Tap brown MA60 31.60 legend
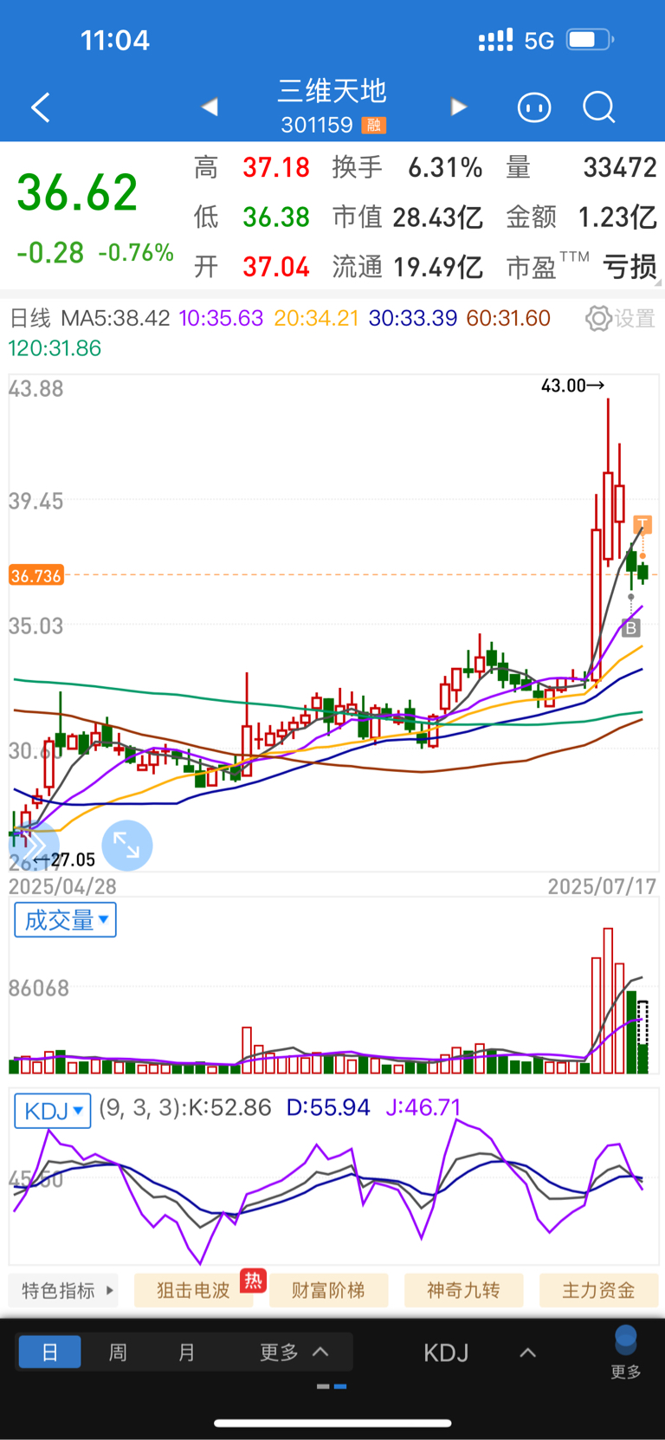Screen dimensions: 665x1440 [508, 318]
